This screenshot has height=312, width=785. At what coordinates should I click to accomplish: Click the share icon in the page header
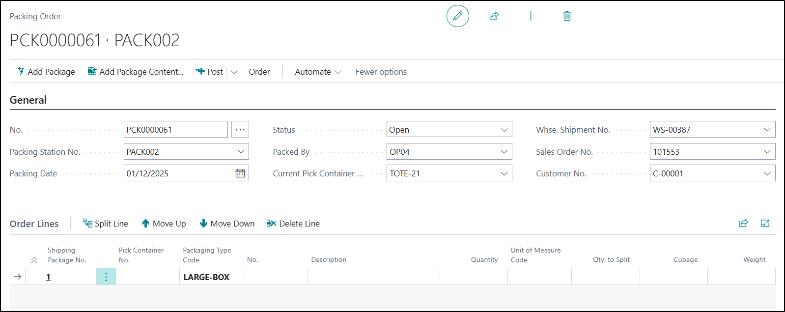[x=494, y=16]
